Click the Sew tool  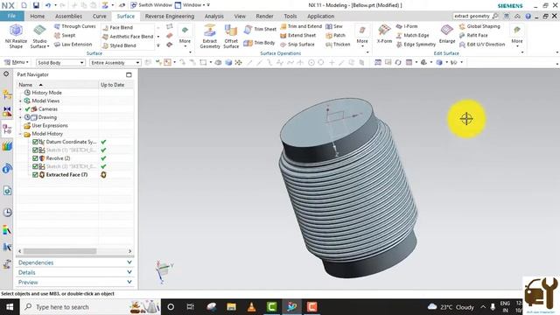[x=334, y=26]
